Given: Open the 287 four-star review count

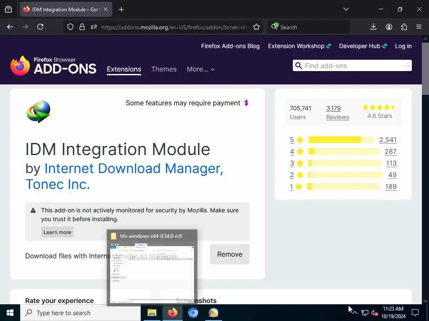Looking at the screenshot, I should click(x=390, y=151).
